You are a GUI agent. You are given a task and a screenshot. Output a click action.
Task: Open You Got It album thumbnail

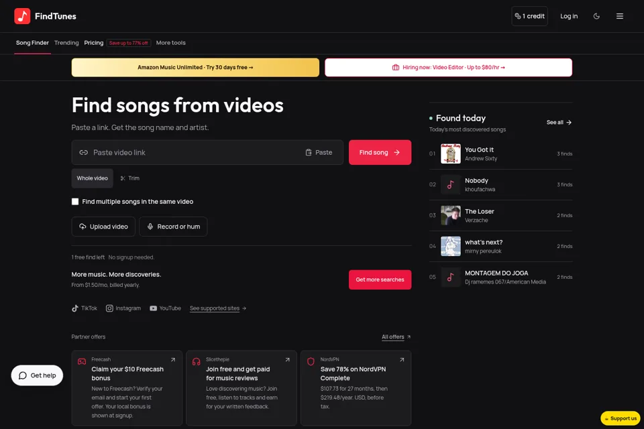451,154
